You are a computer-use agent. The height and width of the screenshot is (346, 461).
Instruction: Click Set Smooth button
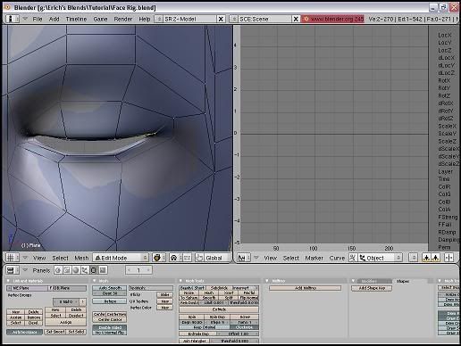[x=55, y=332]
